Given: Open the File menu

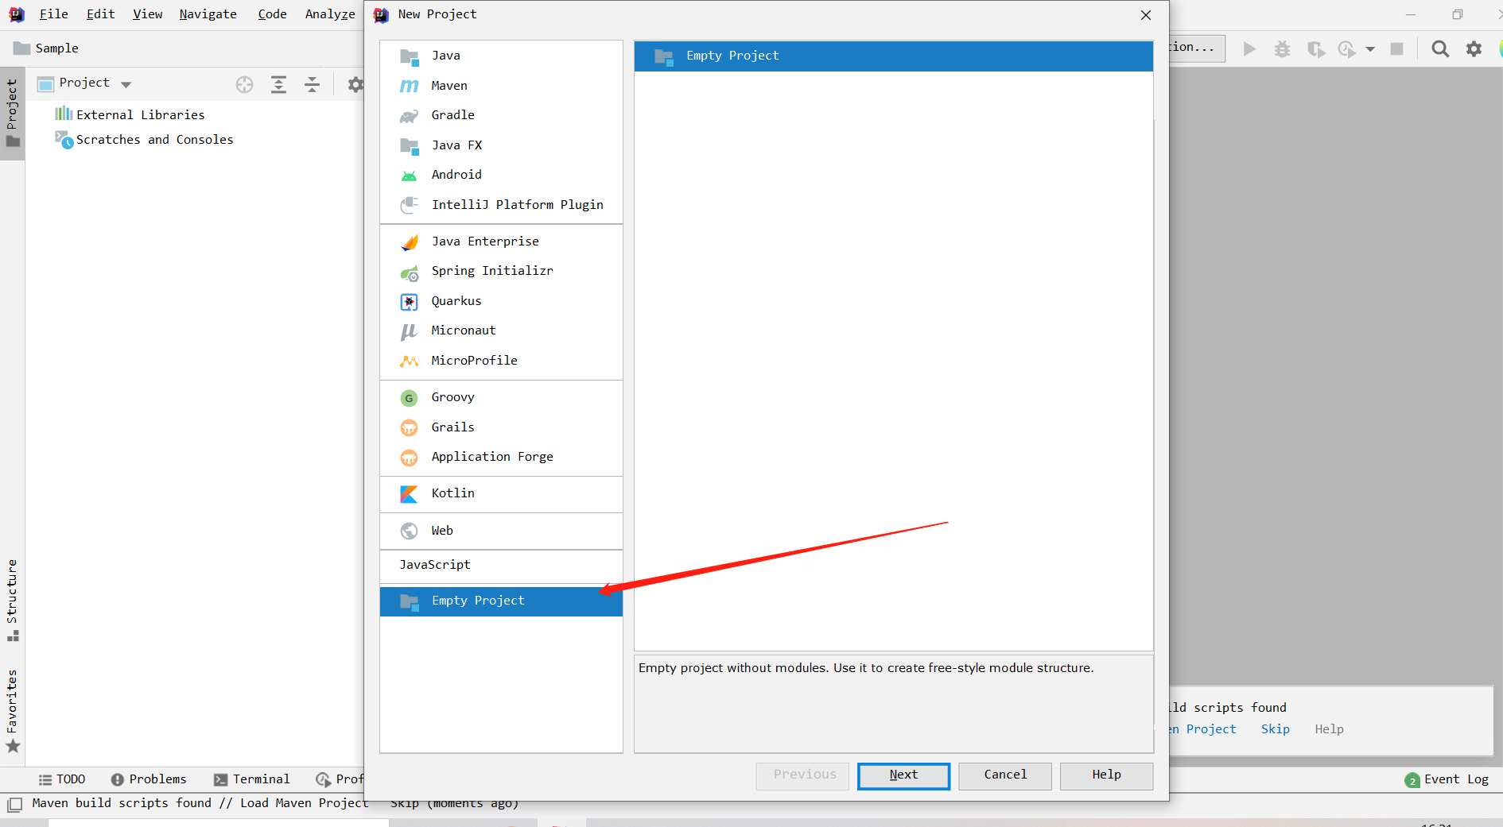Looking at the screenshot, I should [54, 14].
